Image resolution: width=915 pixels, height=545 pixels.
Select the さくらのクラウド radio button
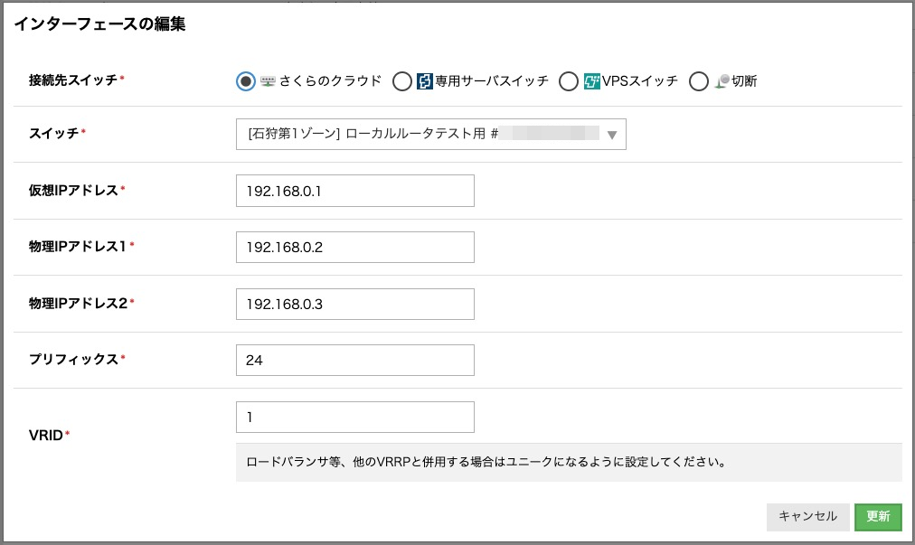tap(244, 81)
